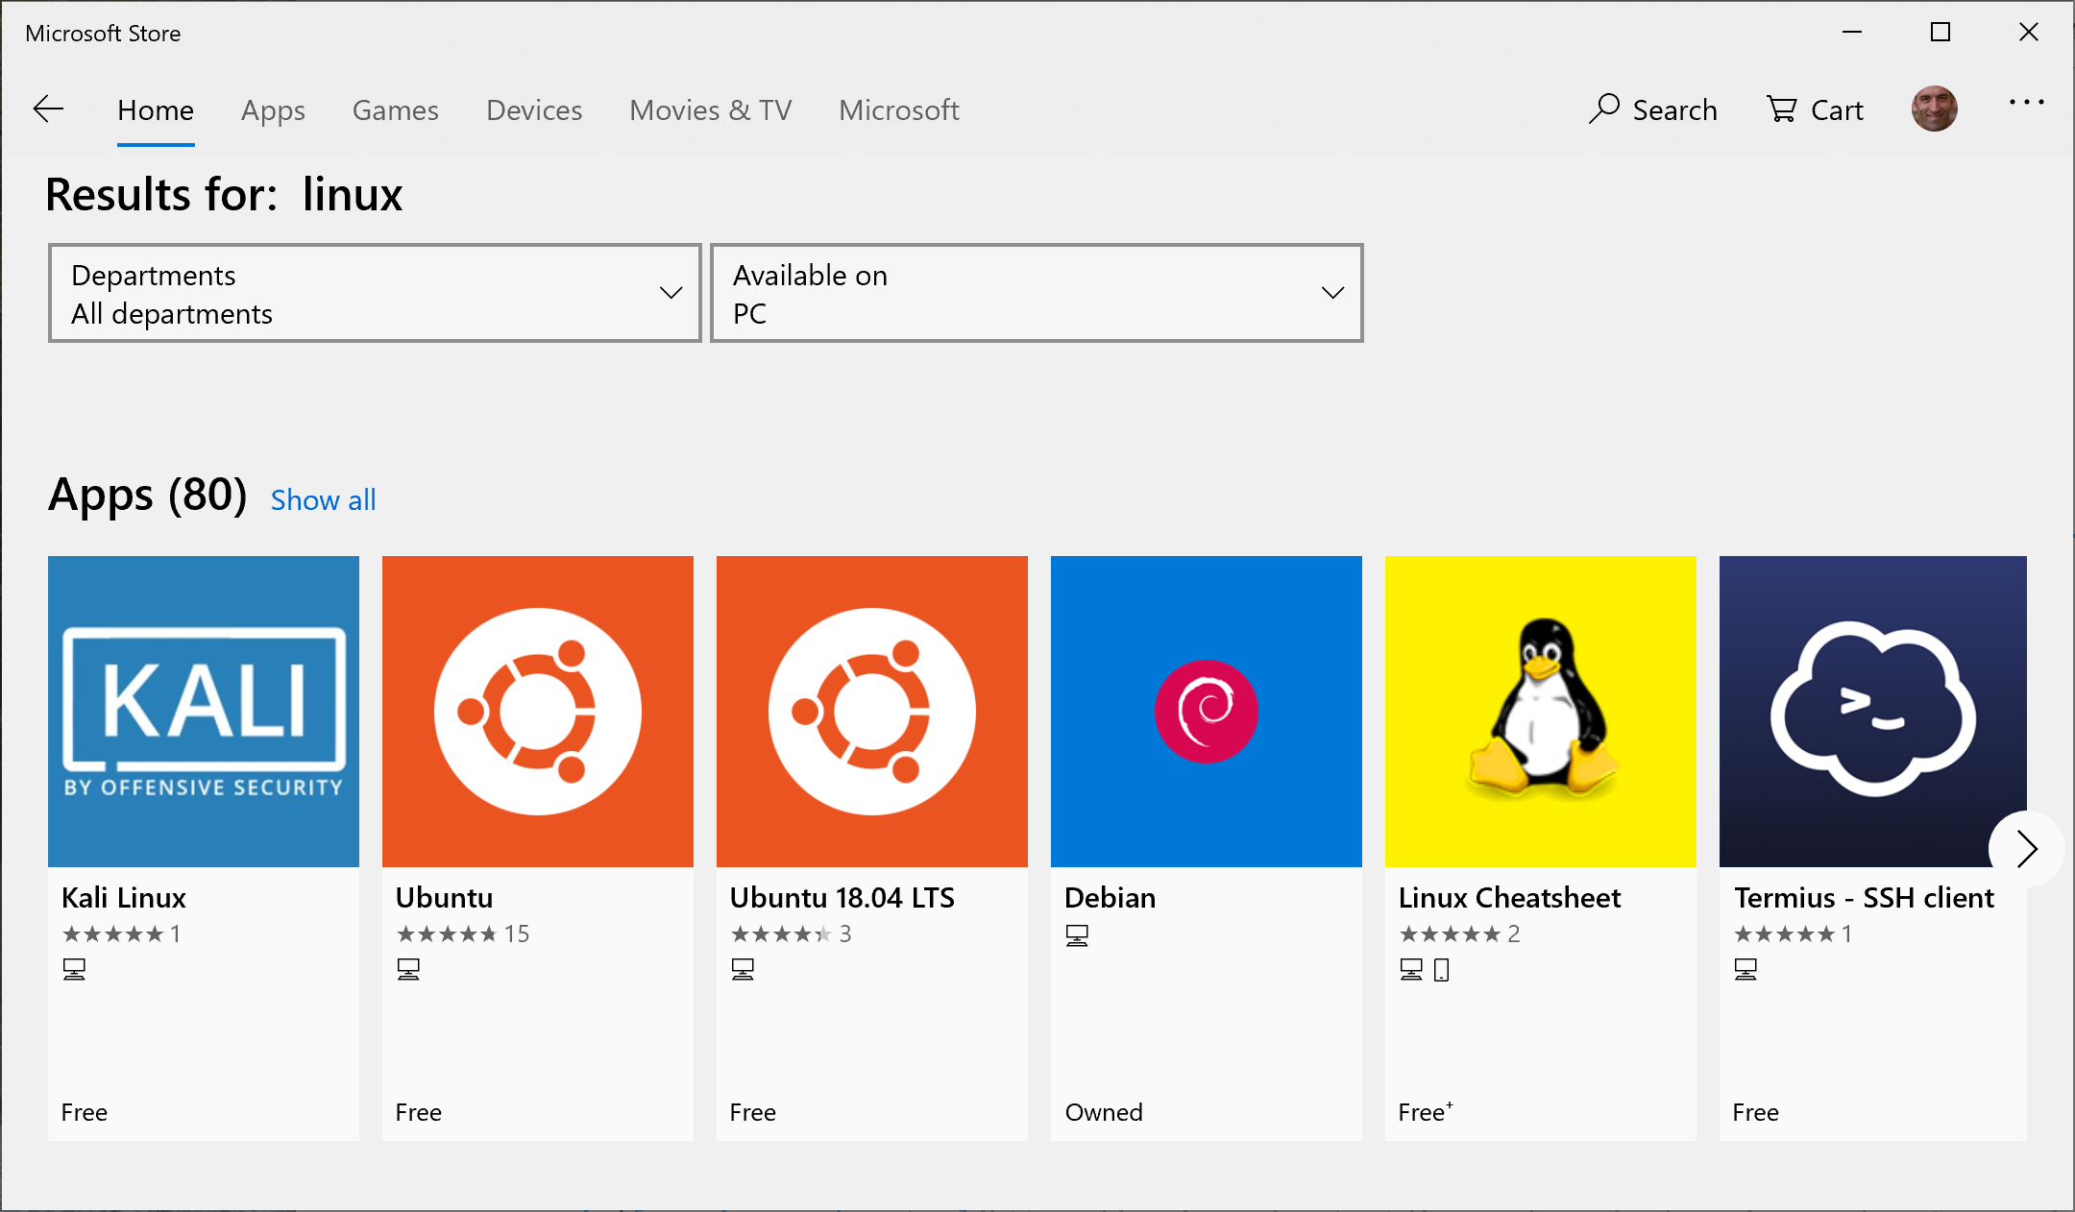Viewport: 2075px width, 1212px height.
Task: Click Show all apps link
Action: tap(323, 500)
